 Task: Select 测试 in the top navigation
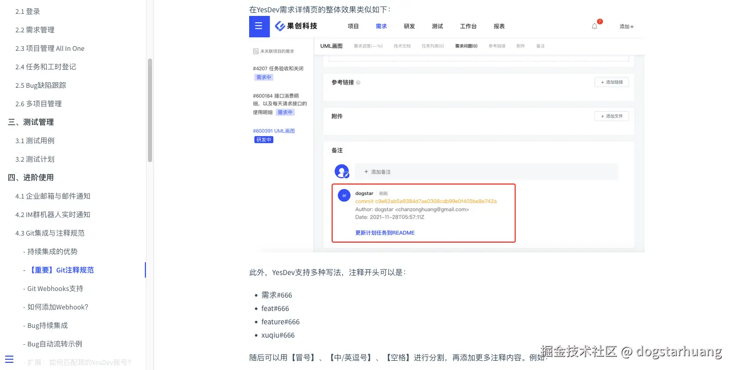(x=438, y=26)
